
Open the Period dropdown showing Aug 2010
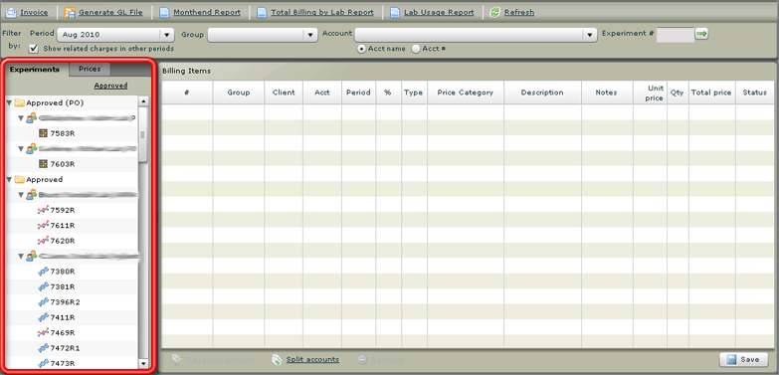115,35
